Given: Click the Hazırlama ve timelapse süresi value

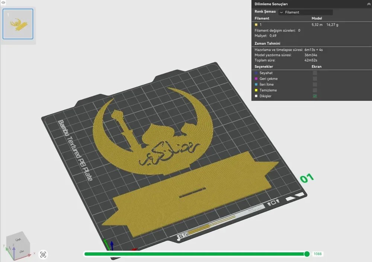Looking at the screenshot, I should click(313, 50).
